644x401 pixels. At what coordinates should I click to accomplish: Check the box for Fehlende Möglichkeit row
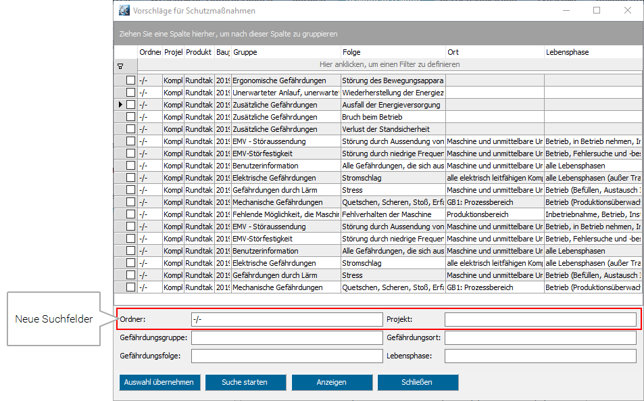[130, 214]
